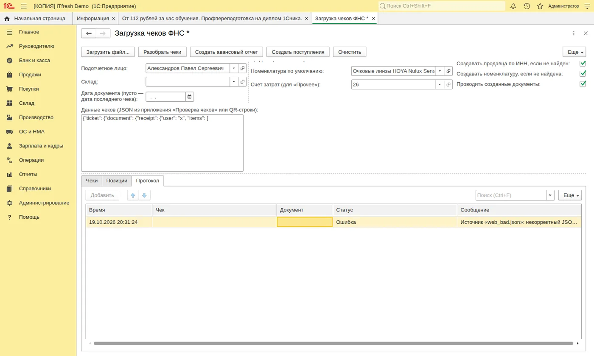
Task: Toggle 'Проводить созданные документы' checkbox
Action: click(583, 84)
